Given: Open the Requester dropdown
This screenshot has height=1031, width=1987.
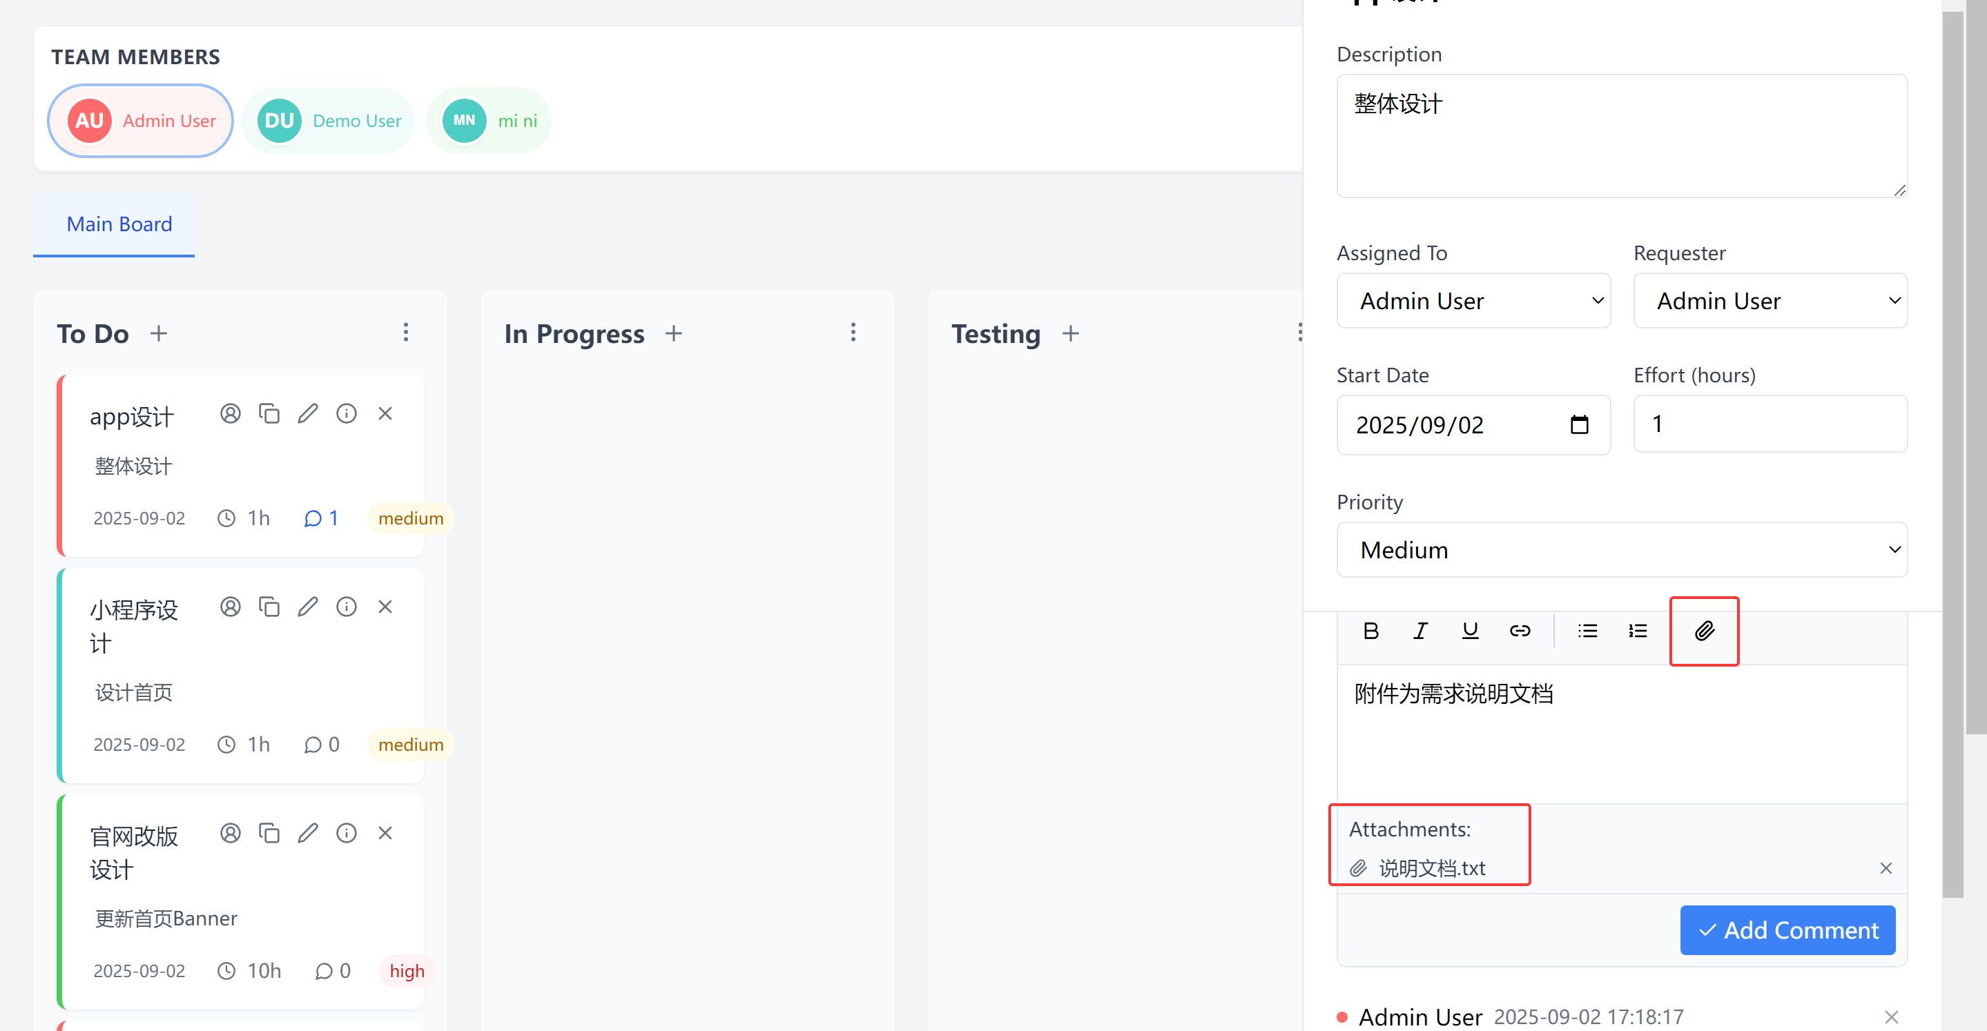Looking at the screenshot, I should click(x=1770, y=300).
